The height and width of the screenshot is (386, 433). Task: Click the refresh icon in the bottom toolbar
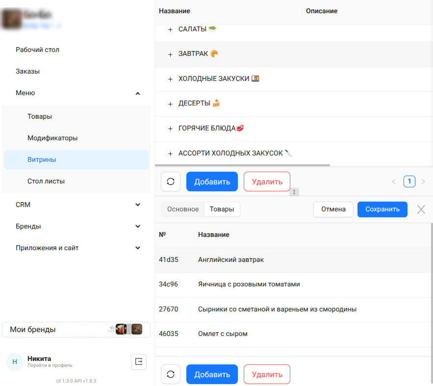[171, 374]
